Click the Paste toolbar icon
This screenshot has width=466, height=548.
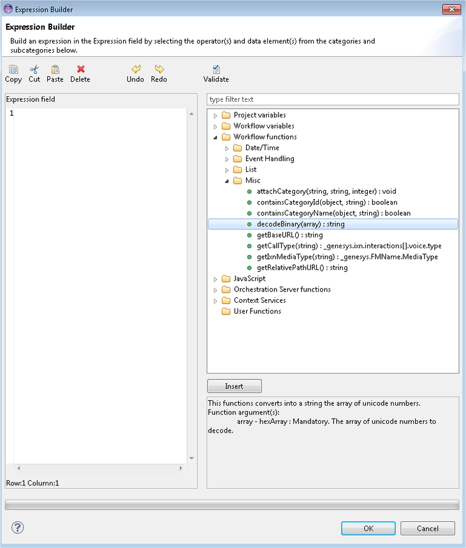(x=55, y=70)
